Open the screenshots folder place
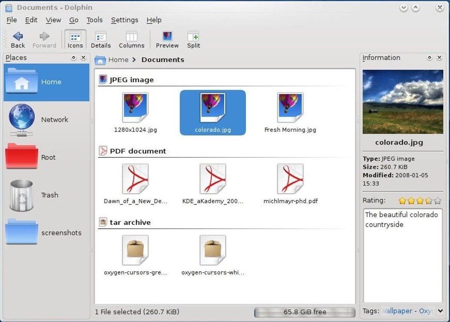The image size is (450, 322). 46,233
